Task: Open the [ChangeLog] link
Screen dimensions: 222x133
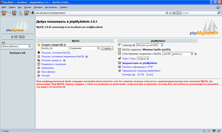Action: click(x=128, y=75)
